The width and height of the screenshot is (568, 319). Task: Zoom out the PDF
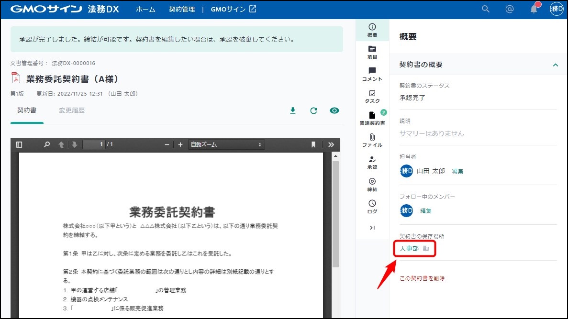point(167,144)
